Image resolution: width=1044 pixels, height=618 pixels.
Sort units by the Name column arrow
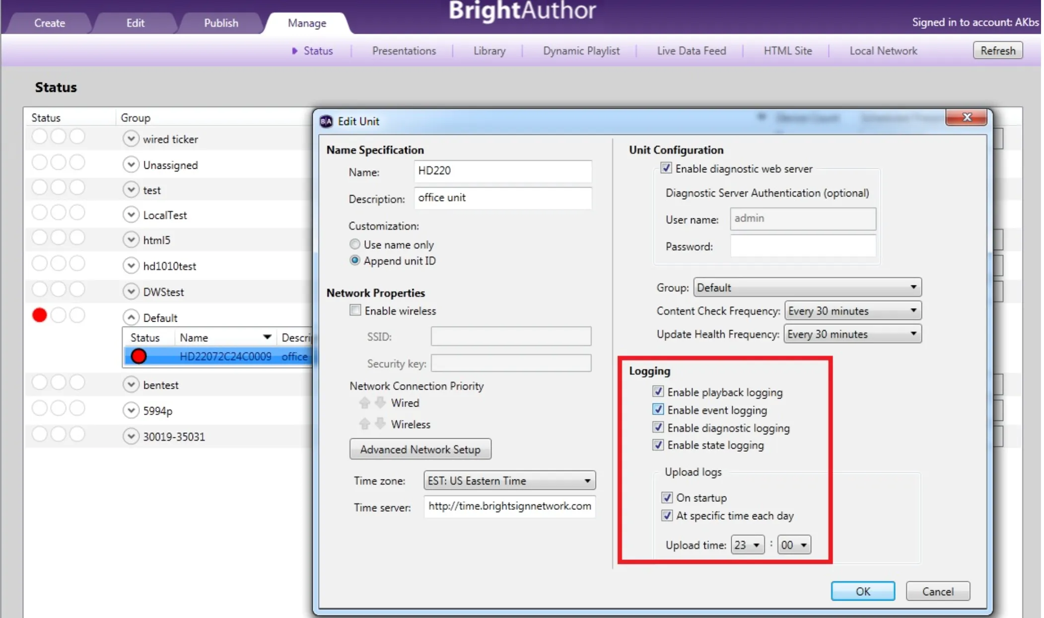pyautogui.click(x=267, y=337)
